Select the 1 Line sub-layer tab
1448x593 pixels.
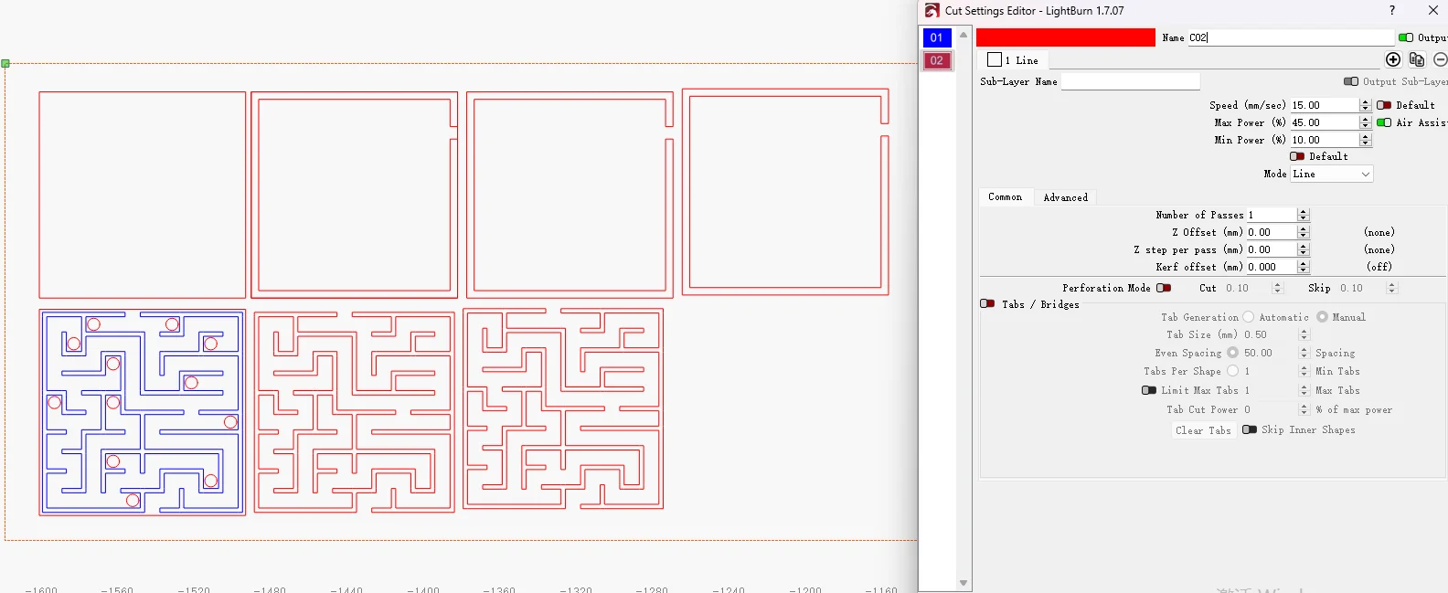1013,60
